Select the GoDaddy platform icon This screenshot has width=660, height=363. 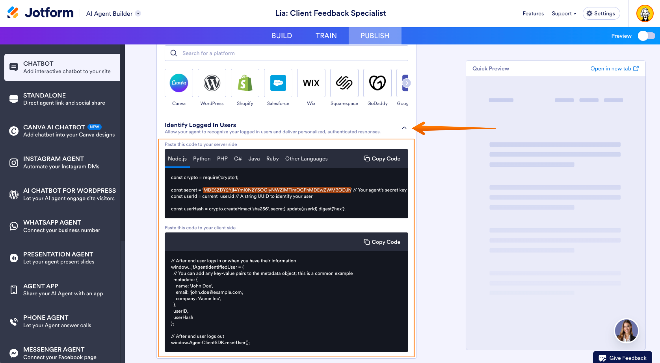pos(377,83)
